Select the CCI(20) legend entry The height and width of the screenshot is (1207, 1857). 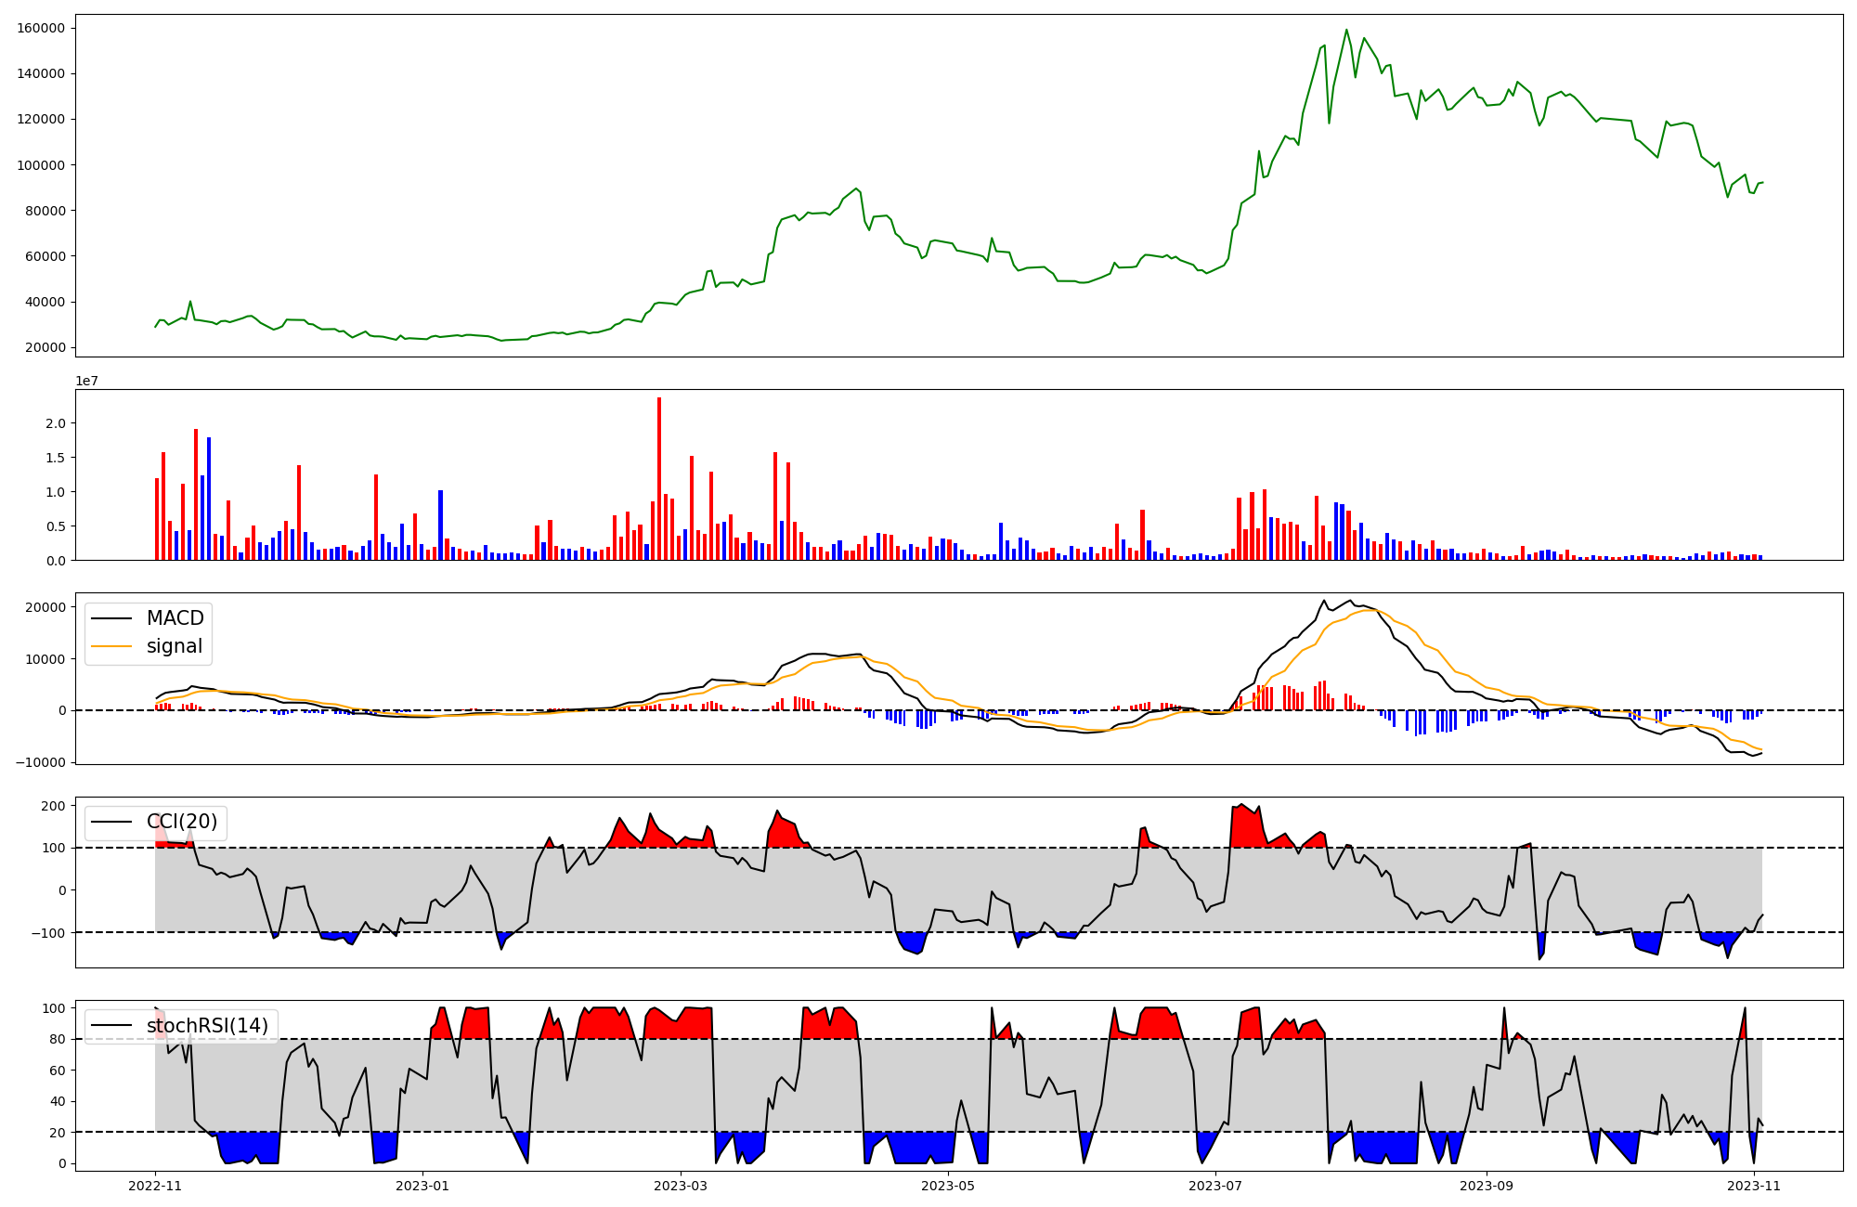click(x=181, y=822)
